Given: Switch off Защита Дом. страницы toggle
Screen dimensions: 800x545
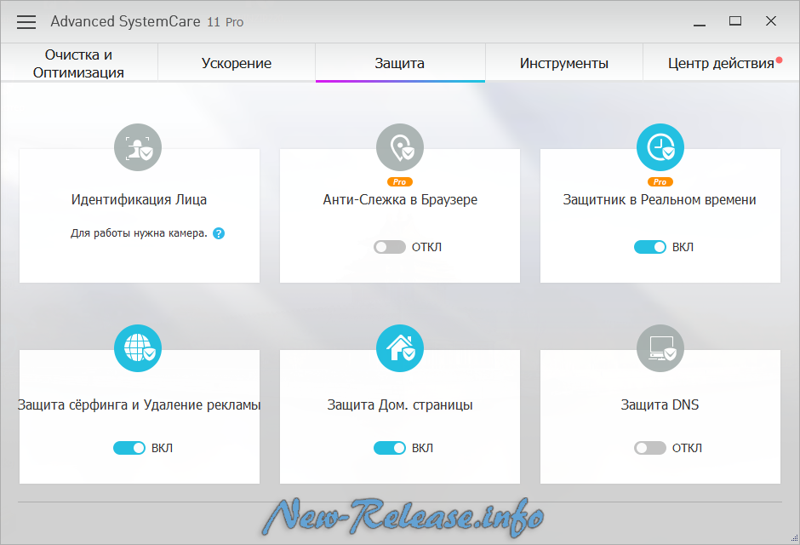Looking at the screenshot, I should [390, 448].
